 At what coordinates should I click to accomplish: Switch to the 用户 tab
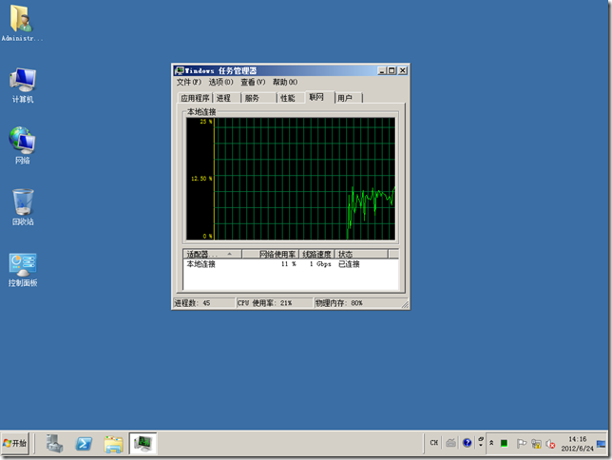pyautogui.click(x=349, y=98)
